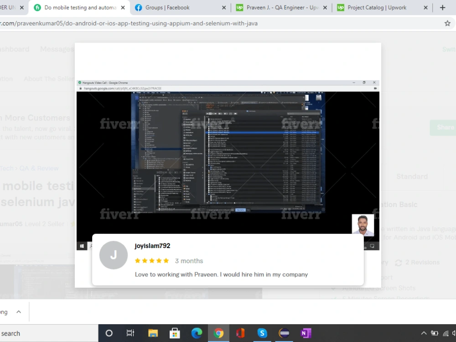
Task: Open reviewer joyislam792's name
Action: (x=152, y=246)
